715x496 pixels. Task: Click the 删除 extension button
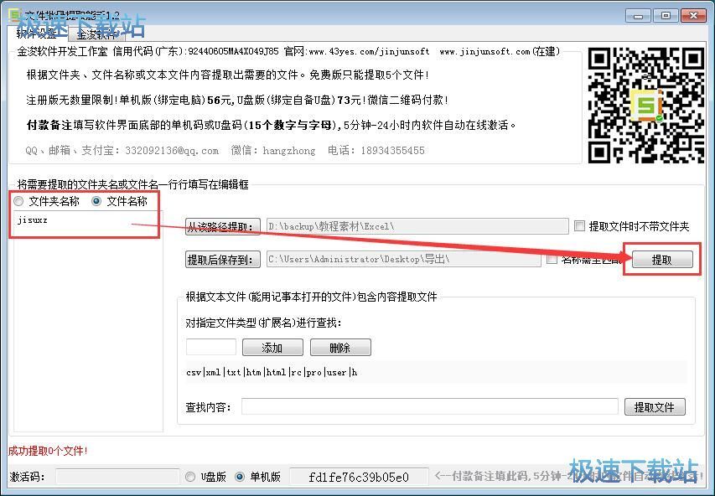point(340,348)
